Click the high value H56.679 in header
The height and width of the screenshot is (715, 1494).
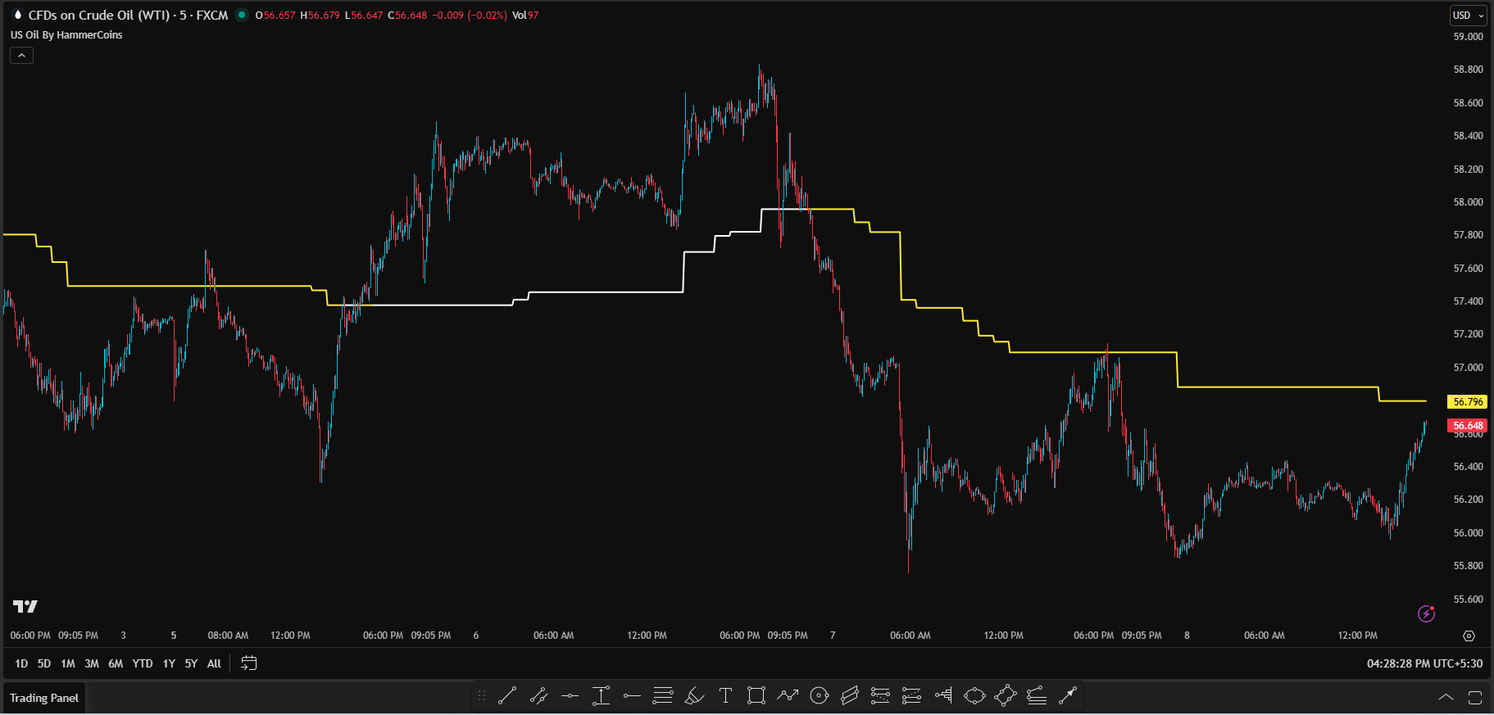click(x=320, y=15)
